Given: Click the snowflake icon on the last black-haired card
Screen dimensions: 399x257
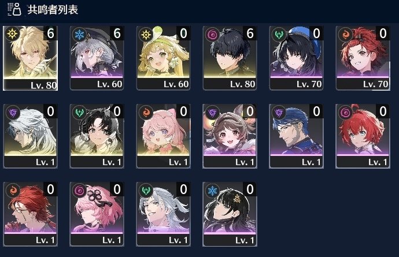Looking at the screenshot, I should pos(212,190).
